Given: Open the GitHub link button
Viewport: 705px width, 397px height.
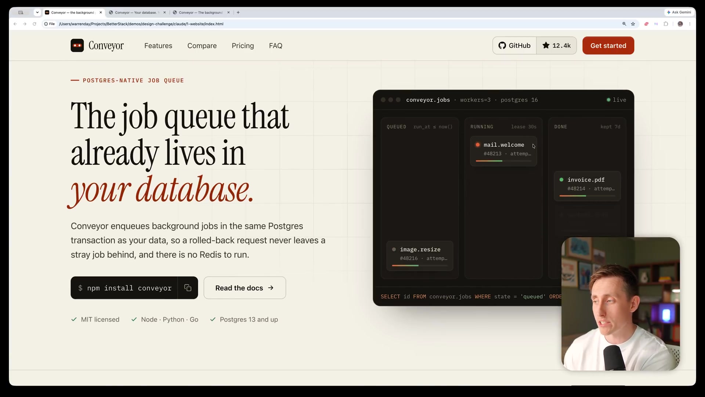Looking at the screenshot, I should [514, 46].
